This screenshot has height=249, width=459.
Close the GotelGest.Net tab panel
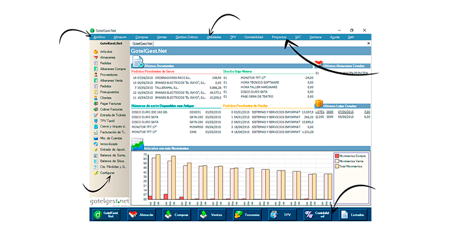pos(369,43)
